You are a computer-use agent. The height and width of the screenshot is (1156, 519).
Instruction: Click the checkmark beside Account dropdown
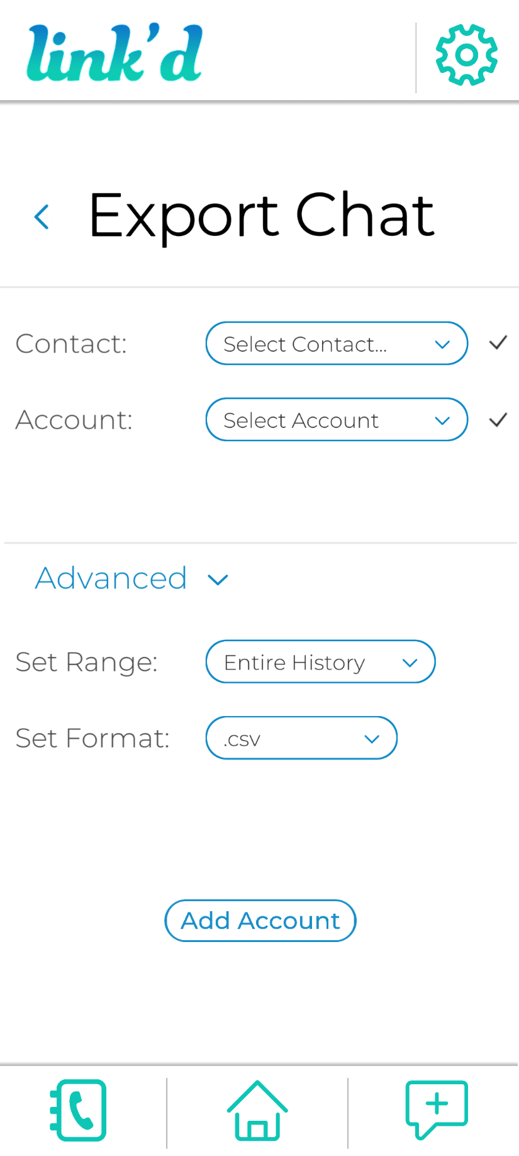[498, 420]
